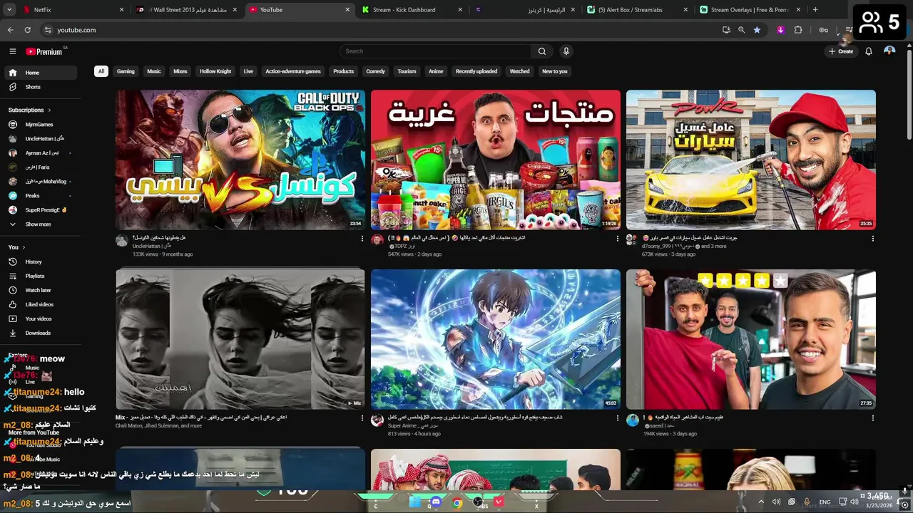Expand Subscriptions section arrow
The image size is (913, 513).
point(49,110)
